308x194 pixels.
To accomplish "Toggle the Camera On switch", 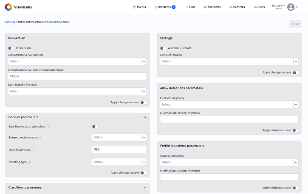I will tap(11, 48).
